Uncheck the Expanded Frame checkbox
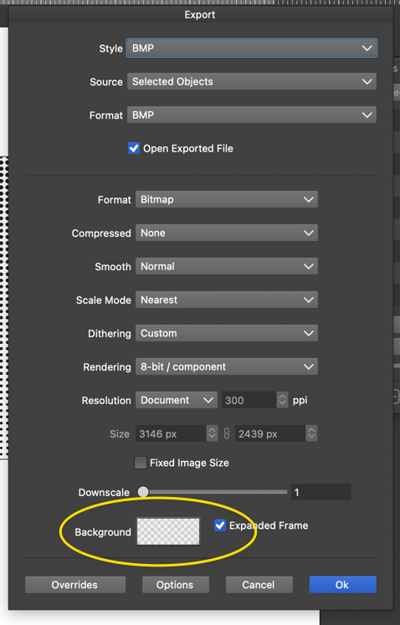Image resolution: width=400 pixels, height=625 pixels. [x=220, y=525]
